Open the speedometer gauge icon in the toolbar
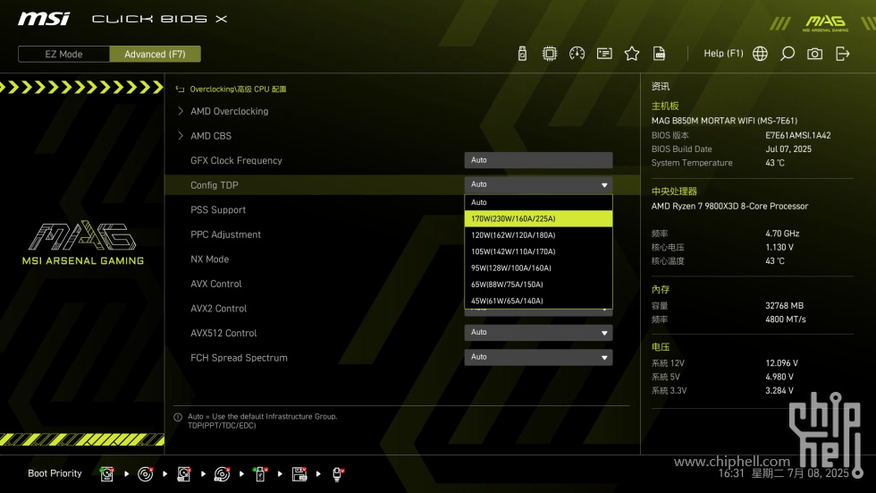 577,54
